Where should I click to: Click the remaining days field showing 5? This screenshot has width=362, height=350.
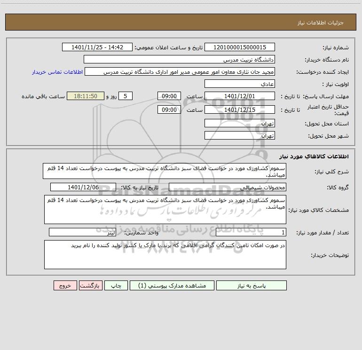126,96
